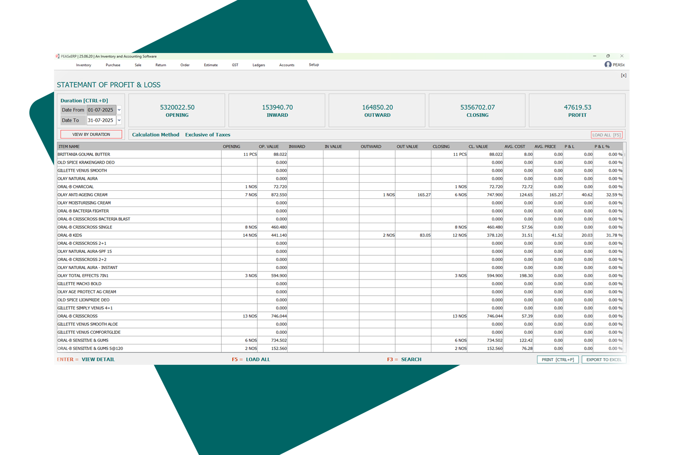Open the Purchase menu

point(113,65)
